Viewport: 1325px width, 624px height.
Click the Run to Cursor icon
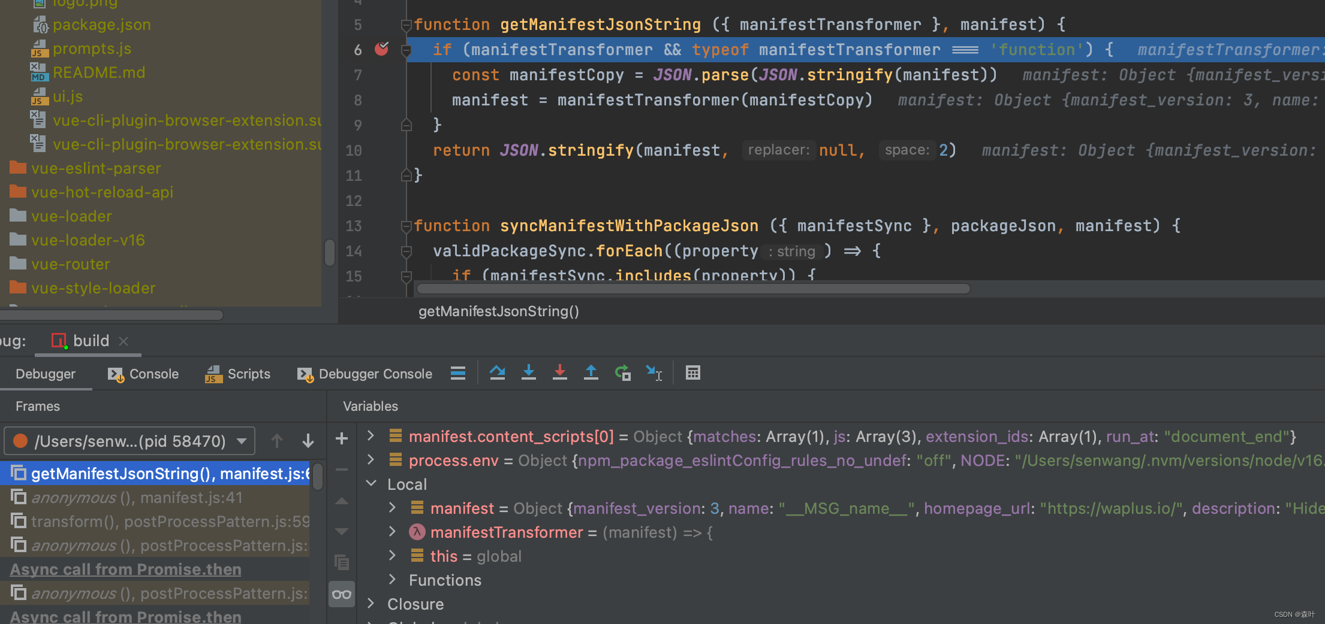click(654, 373)
